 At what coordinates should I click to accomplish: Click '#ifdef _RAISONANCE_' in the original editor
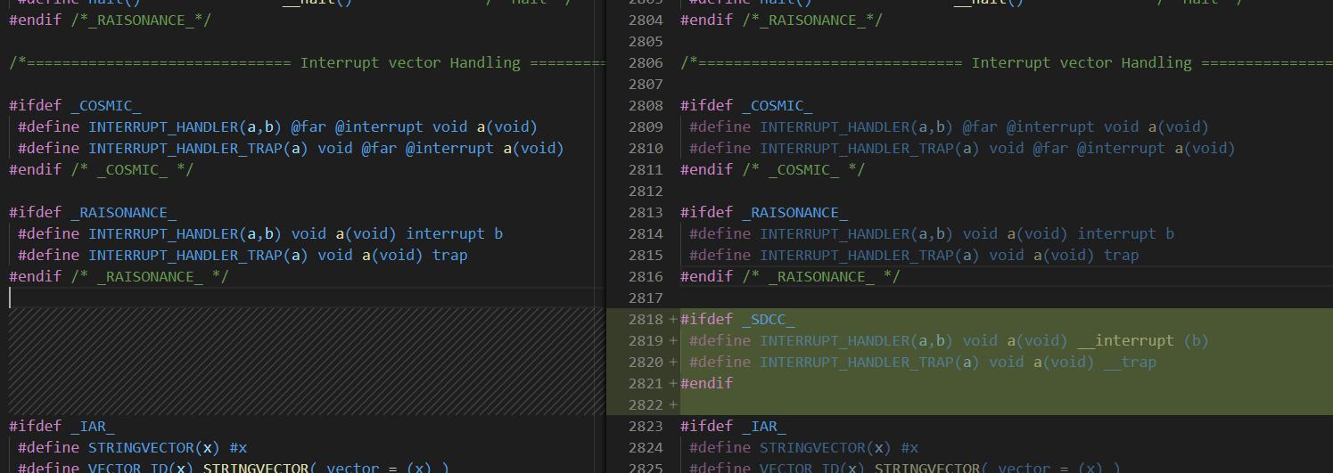pos(93,212)
